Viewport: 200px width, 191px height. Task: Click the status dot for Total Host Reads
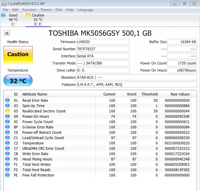pos(7,170)
